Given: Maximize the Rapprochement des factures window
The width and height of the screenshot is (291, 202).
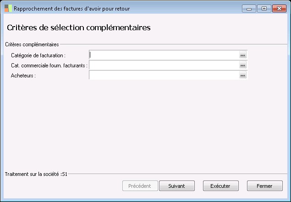Looking at the screenshot, I should click(x=264, y=8).
